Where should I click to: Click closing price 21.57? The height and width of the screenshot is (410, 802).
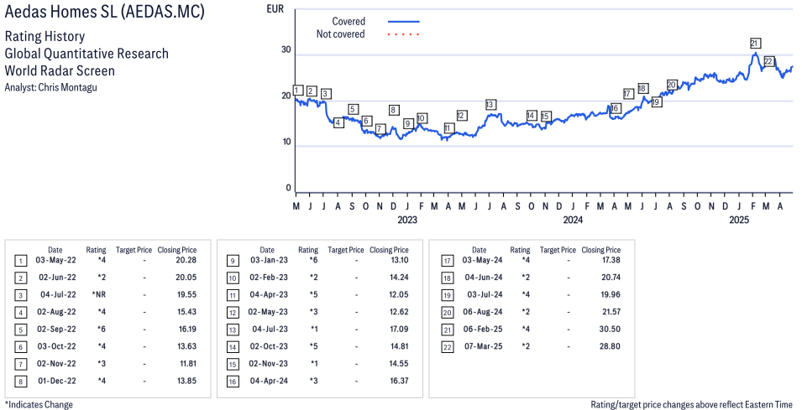[x=611, y=311]
